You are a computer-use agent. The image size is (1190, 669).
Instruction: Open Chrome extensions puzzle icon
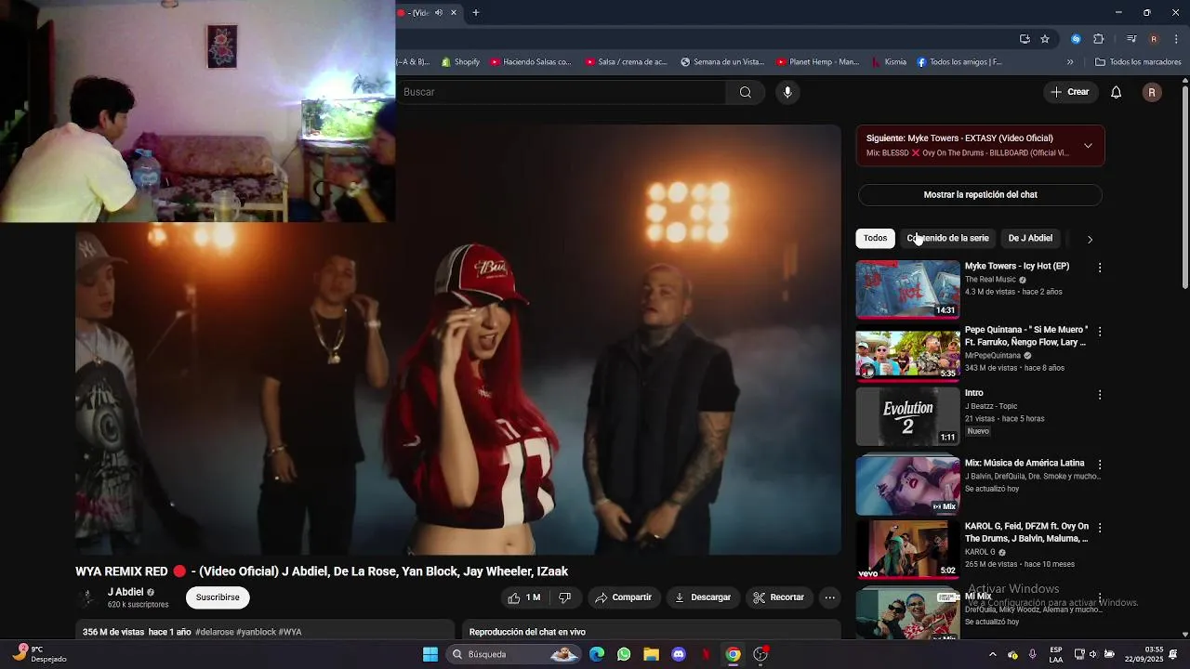click(x=1098, y=39)
